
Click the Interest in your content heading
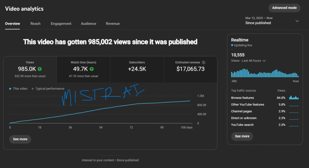110,160
